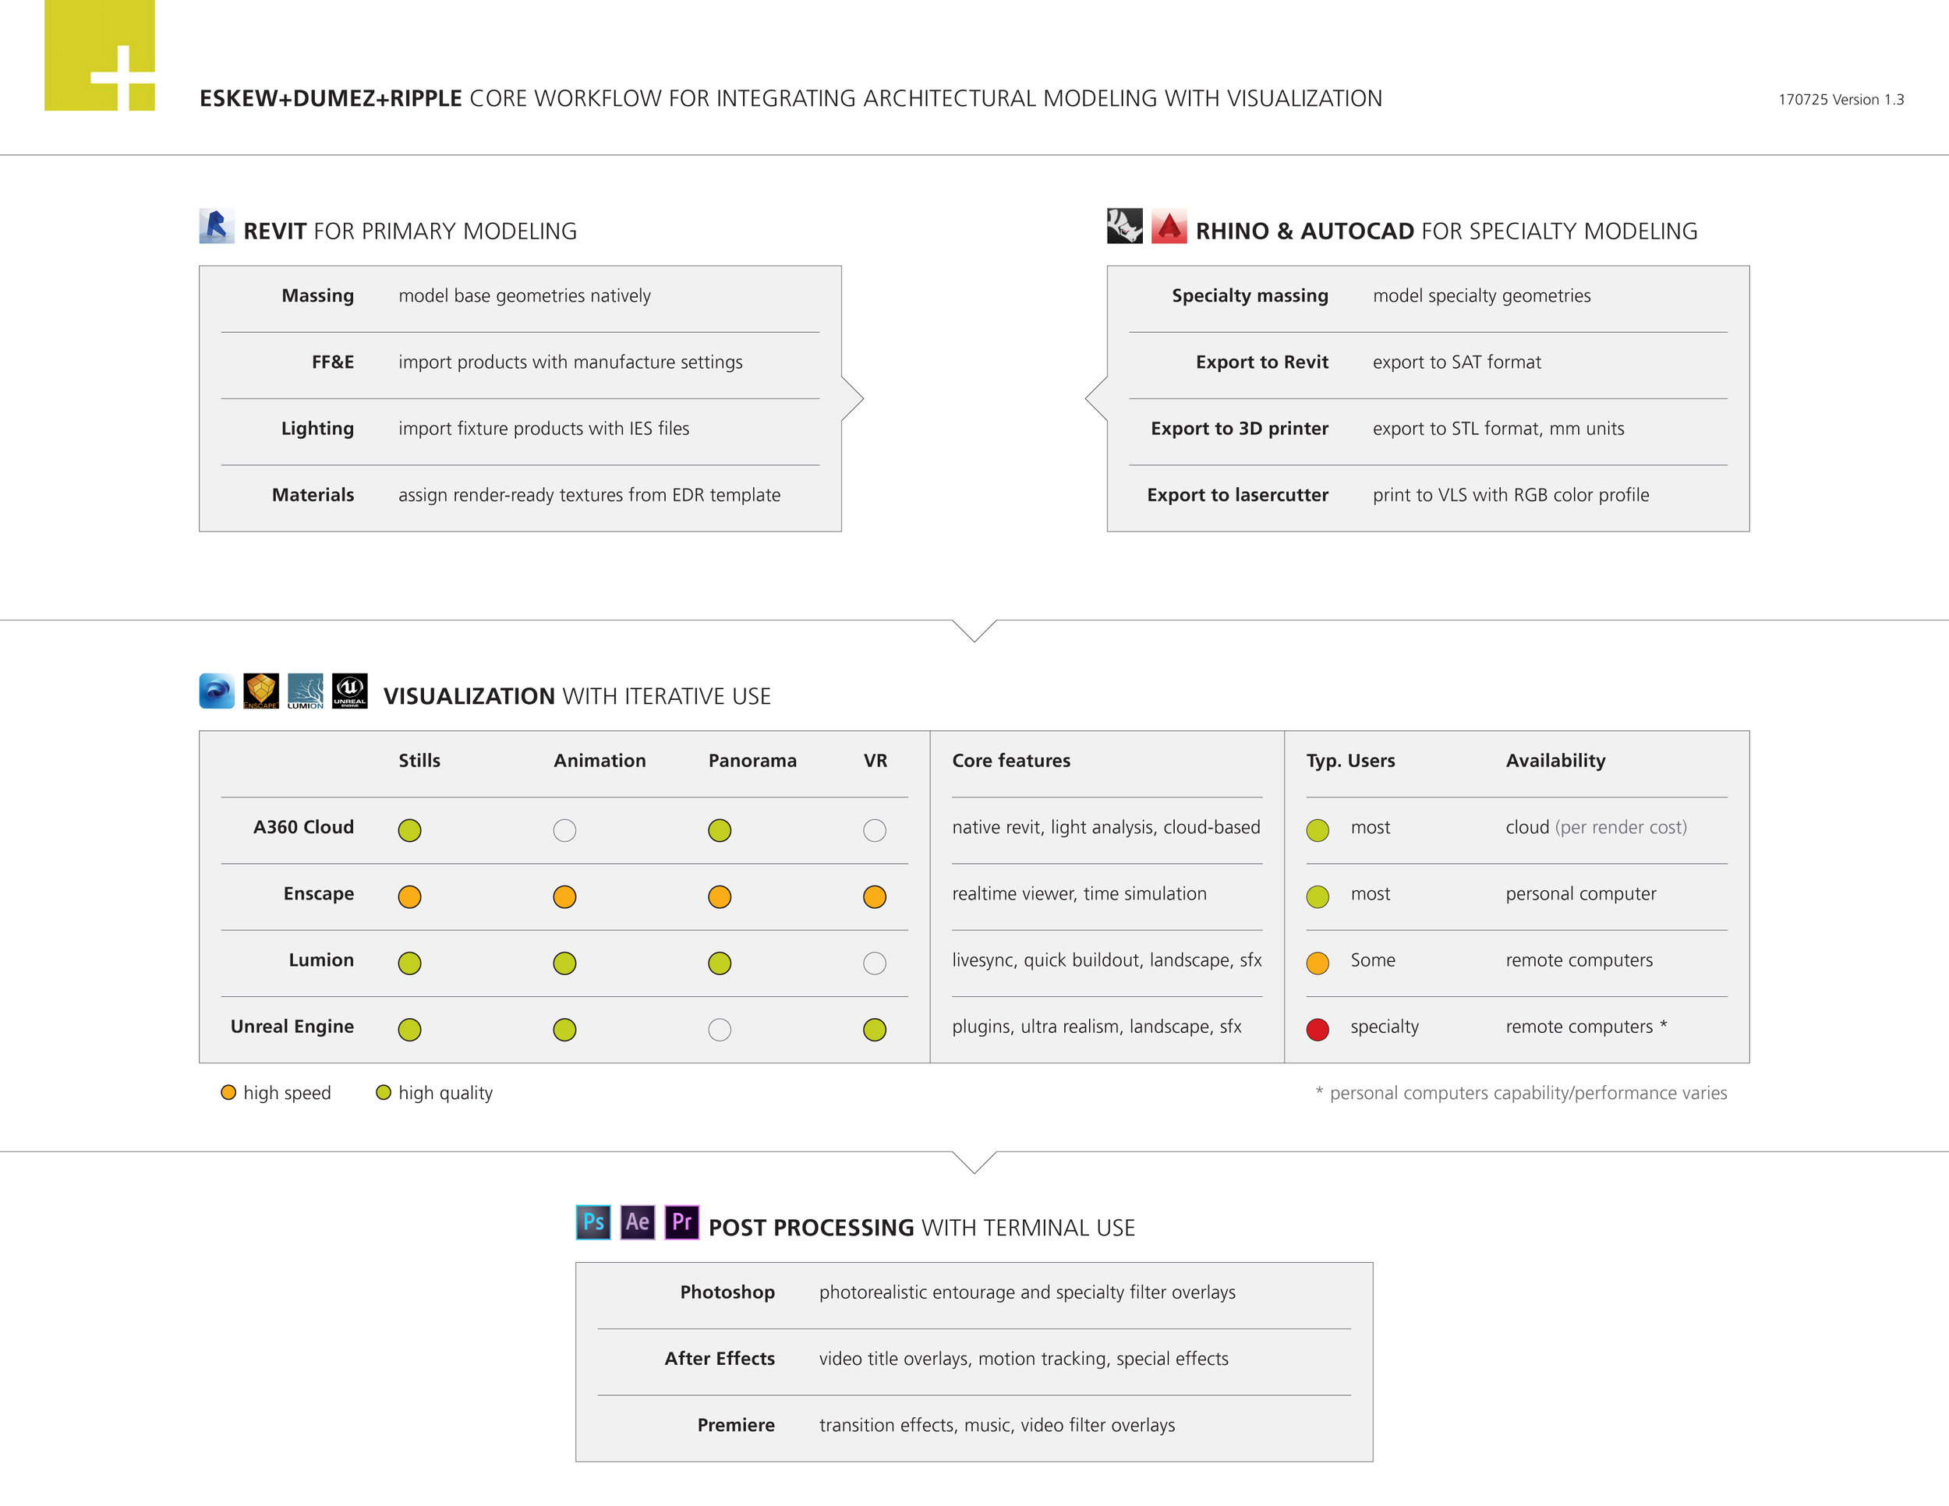Viewport: 1949px width, 1506px height.
Task: Click the yellow-green plus logo
Action: (x=100, y=55)
